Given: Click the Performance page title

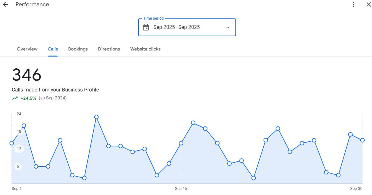Looking at the screenshot, I should click(32, 5).
